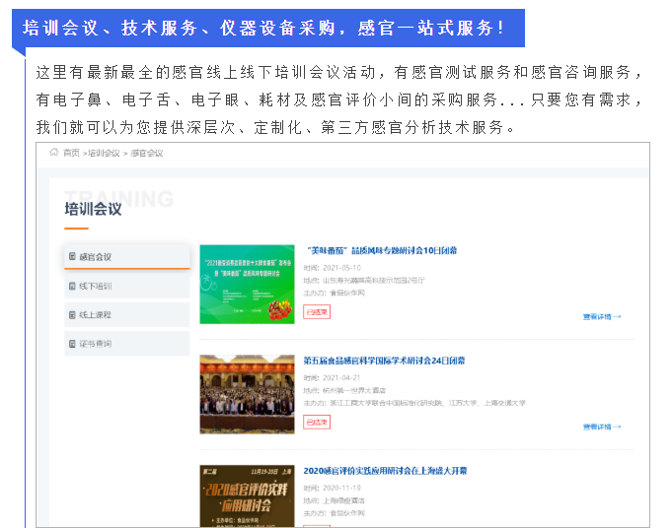This screenshot has width=672, height=528.
Task: Click the home icon in breadcrumb
Action: point(54,153)
